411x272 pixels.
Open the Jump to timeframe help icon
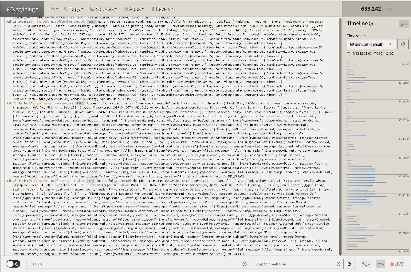coord(338,264)
